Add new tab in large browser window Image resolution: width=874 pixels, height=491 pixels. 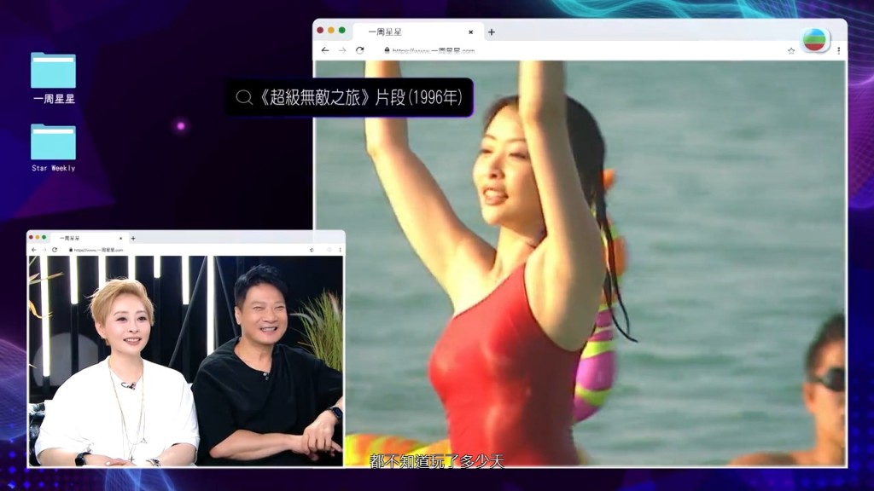pyautogui.click(x=491, y=32)
